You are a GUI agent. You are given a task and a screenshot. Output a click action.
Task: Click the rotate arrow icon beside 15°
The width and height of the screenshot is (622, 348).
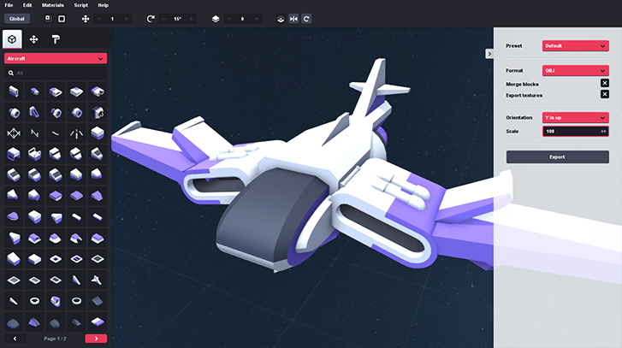[151, 18]
